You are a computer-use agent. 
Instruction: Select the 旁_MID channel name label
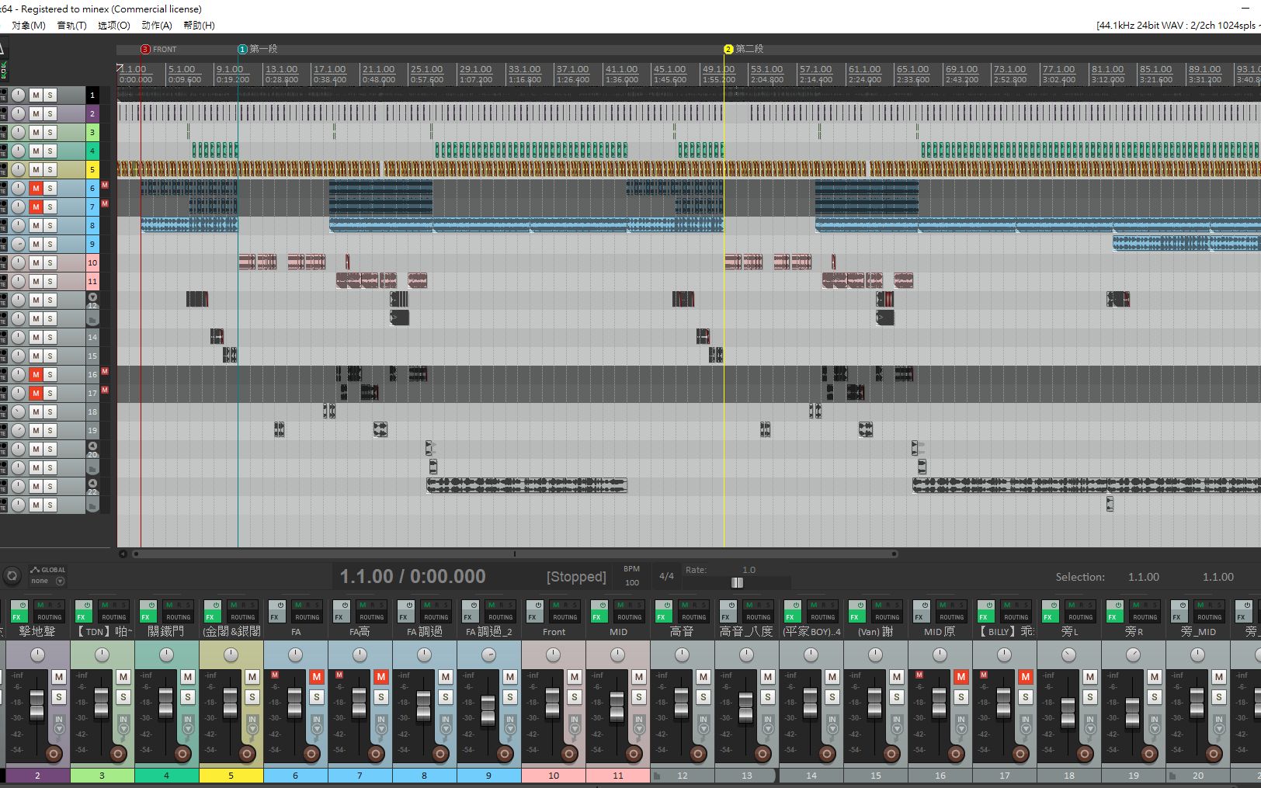pyautogui.click(x=1198, y=632)
